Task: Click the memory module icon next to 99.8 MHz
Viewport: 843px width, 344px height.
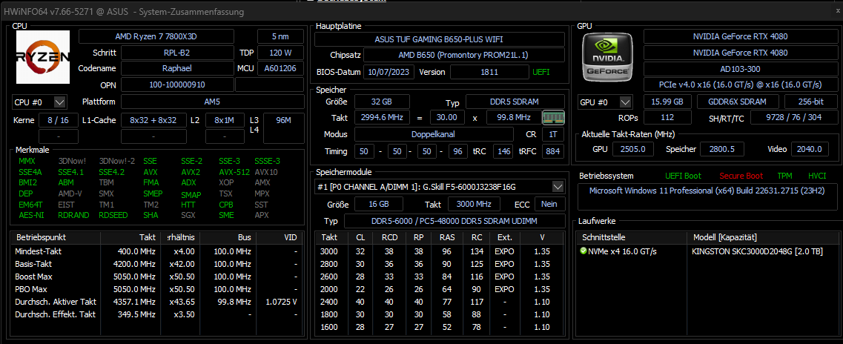Action: pos(552,117)
